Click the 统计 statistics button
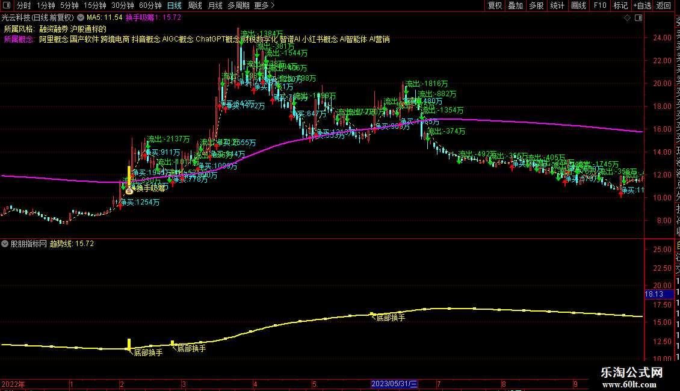The width and height of the screenshot is (680, 391). [x=557, y=5]
